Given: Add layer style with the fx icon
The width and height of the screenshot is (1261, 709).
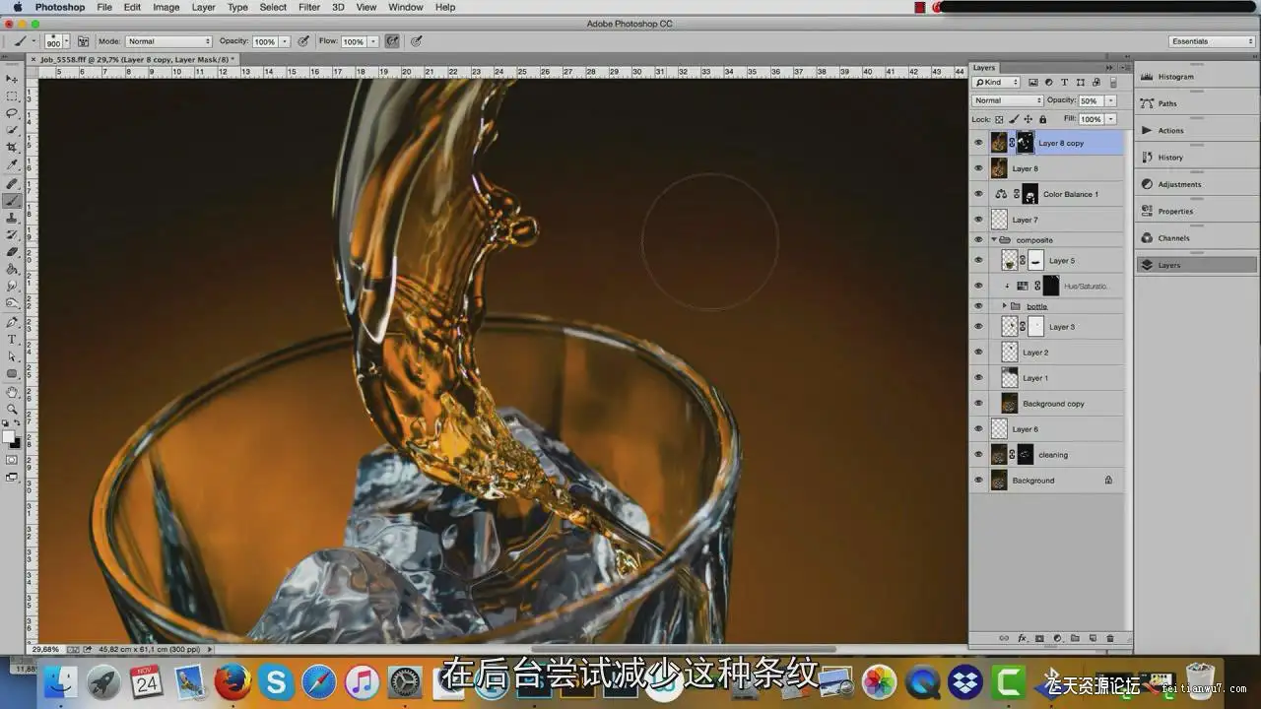Looking at the screenshot, I should point(1022,638).
